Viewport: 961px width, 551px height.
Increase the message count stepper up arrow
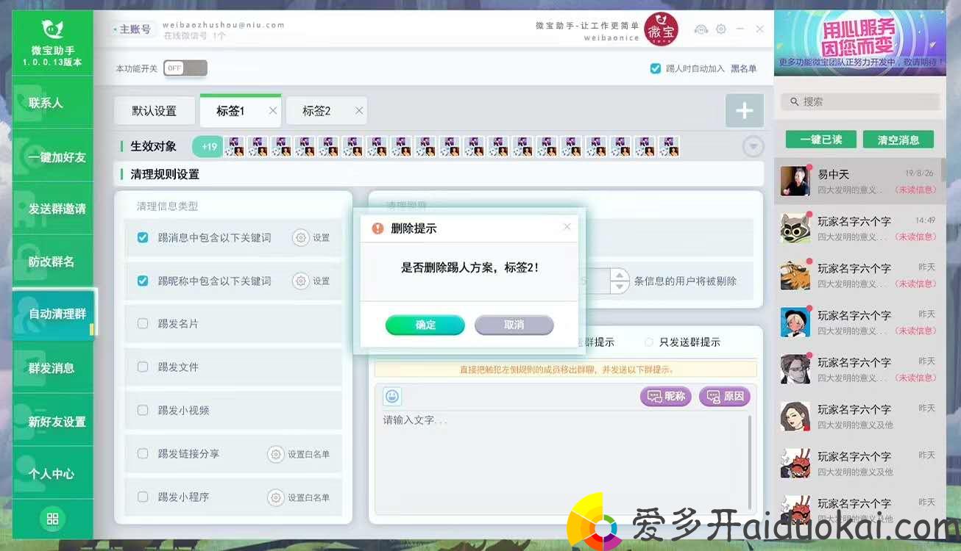pos(620,275)
